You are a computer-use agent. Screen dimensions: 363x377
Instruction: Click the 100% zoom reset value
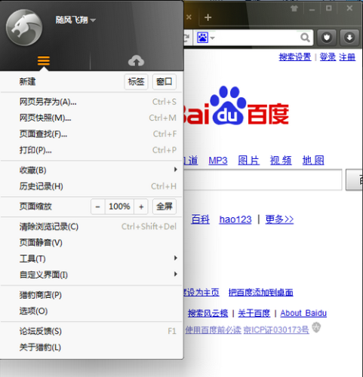pyautogui.click(x=119, y=207)
